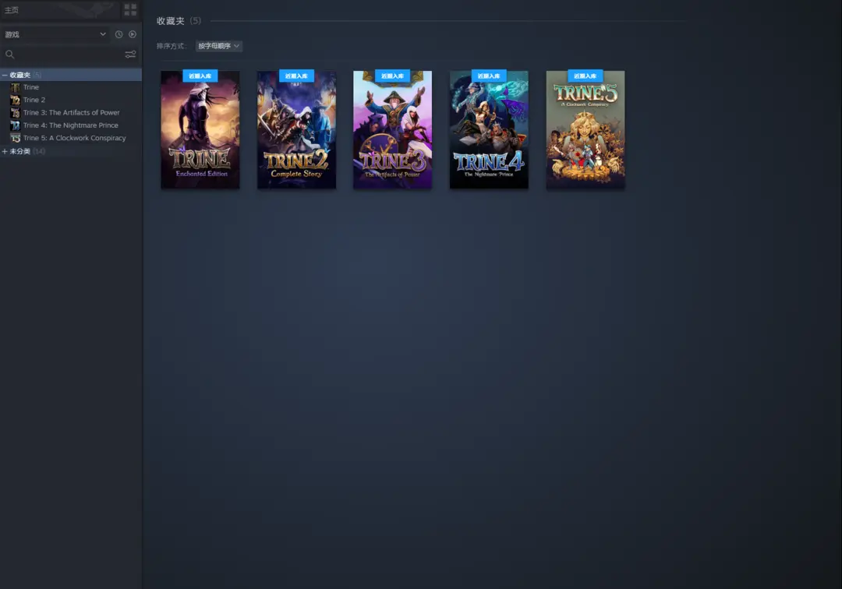
Task: Open Trine Enchanted Edition cover
Action: point(200,130)
